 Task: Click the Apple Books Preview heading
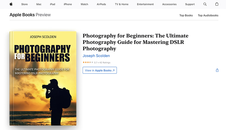(x=30, y=15)
